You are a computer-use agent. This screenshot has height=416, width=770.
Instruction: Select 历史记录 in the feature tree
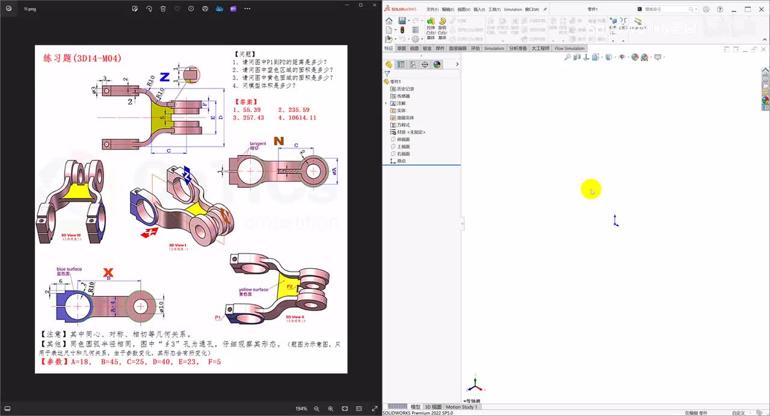(402, 89)
